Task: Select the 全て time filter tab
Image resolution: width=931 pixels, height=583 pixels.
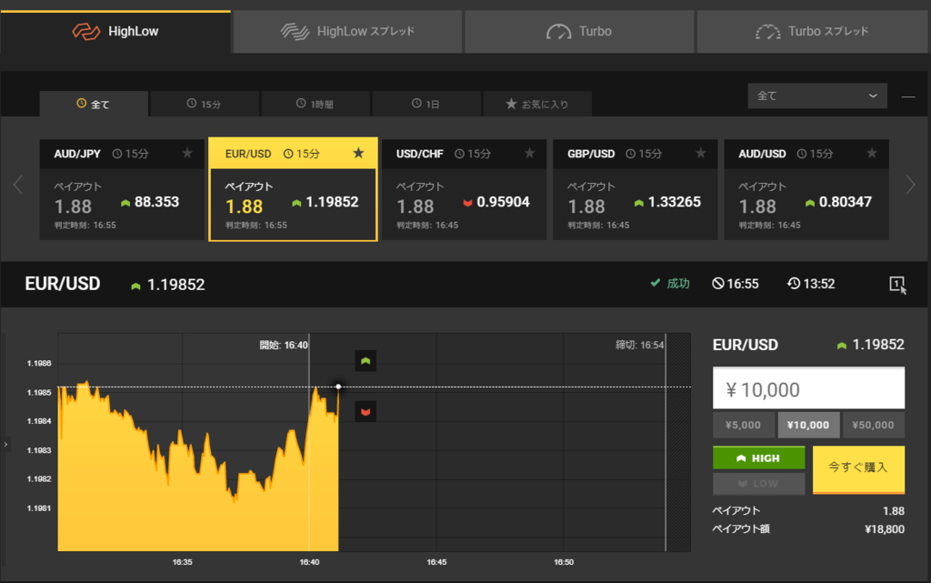Action: (94, 104)
